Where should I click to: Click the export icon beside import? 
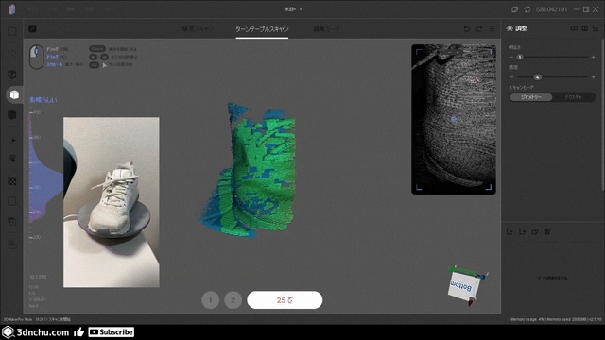(x=523, y=231)
